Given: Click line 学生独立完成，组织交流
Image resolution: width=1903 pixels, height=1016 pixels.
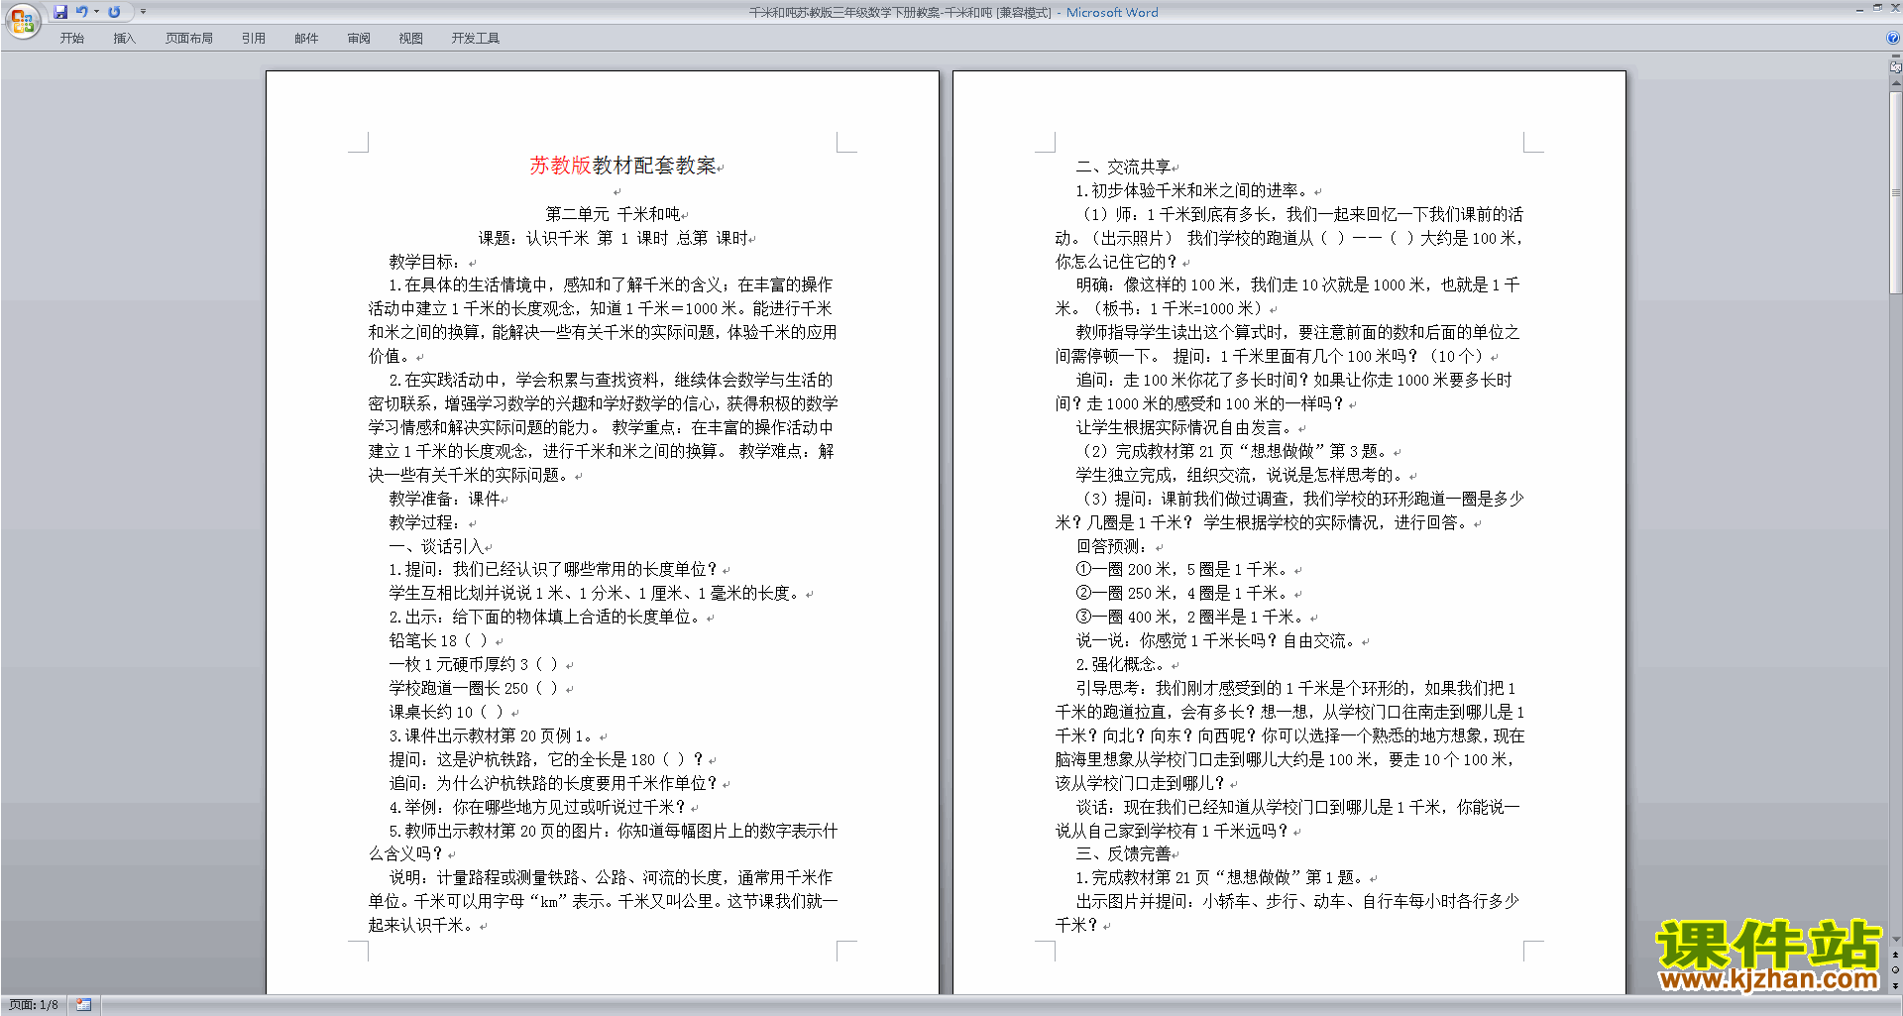Looking at the screenshot, I should (1240, 475).
